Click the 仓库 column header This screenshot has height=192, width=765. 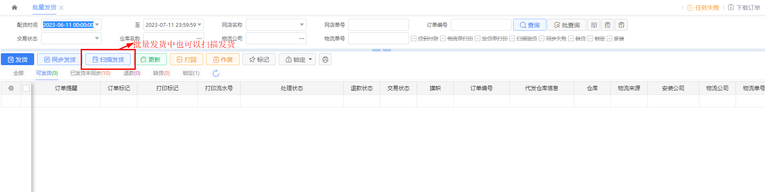click(593, 88)
